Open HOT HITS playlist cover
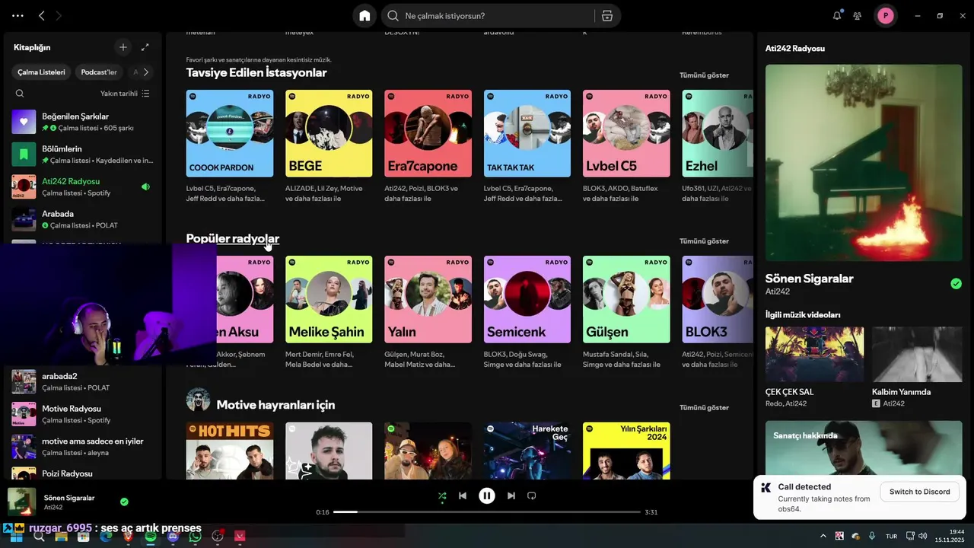974x548 pixels. 230,451
